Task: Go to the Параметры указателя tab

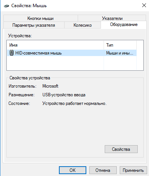Action: coord(34,25)
